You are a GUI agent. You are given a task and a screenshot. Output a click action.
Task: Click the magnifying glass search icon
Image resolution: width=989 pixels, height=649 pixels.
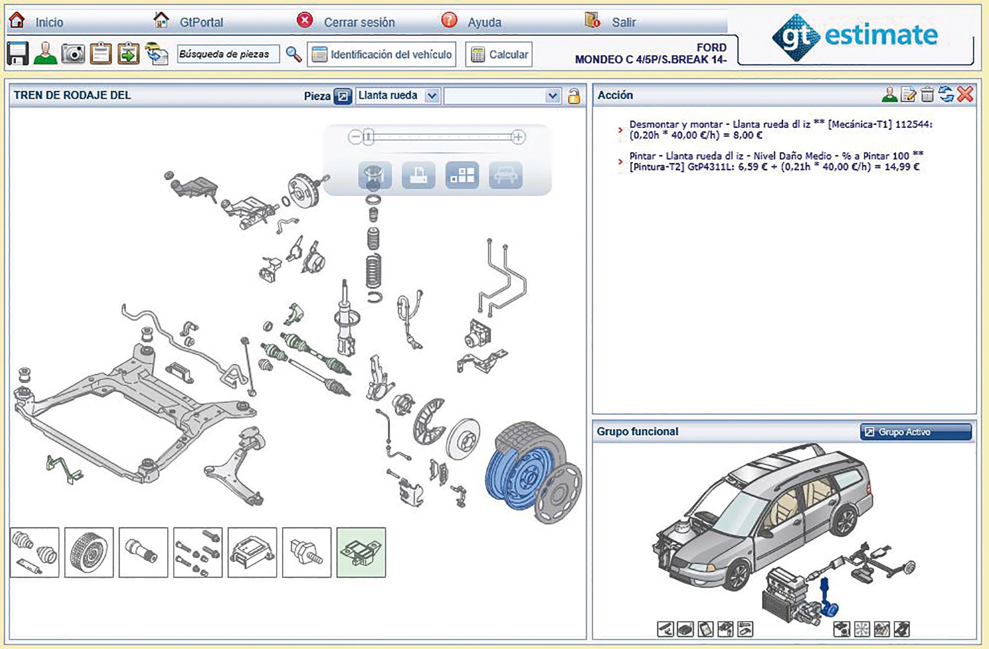coord(294,54)
